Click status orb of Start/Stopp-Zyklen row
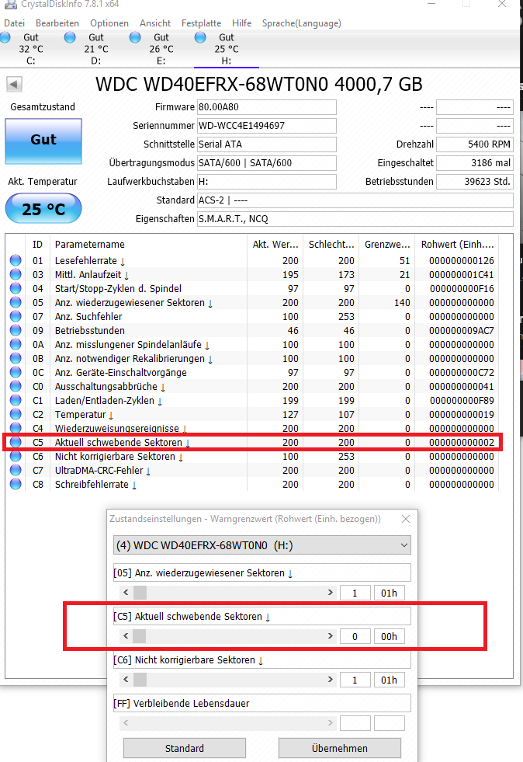The width and height of the screenshot is (523, 762). coord(16,289)
